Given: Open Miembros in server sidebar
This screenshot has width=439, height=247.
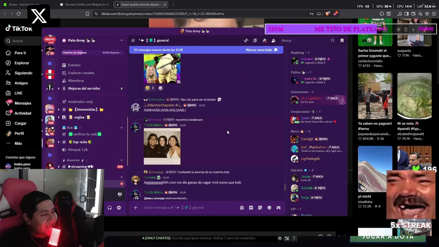Looking at the screenshot, I should [x=76, y=81].
